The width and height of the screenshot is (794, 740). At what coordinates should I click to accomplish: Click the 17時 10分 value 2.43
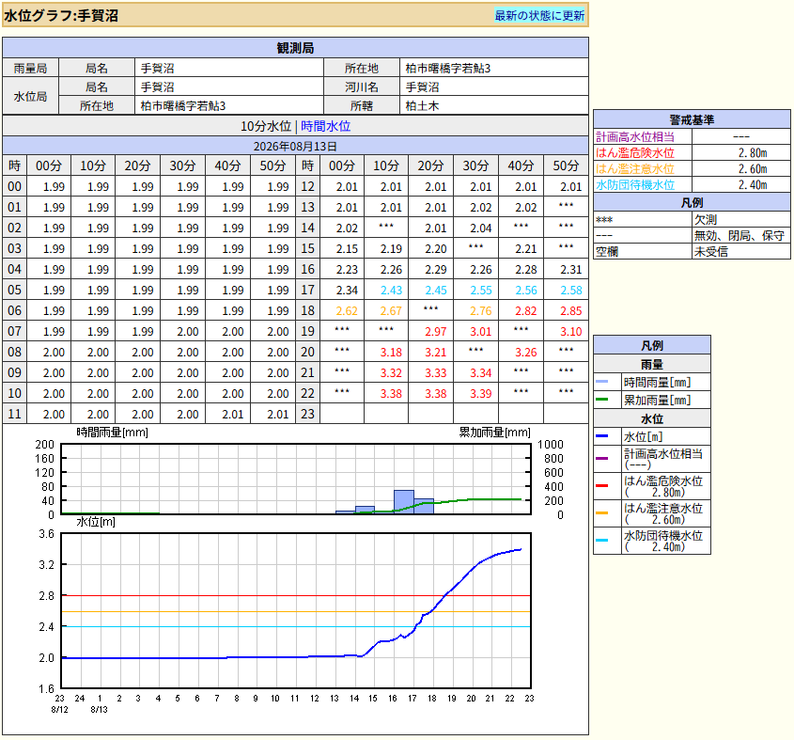[392, 291]
